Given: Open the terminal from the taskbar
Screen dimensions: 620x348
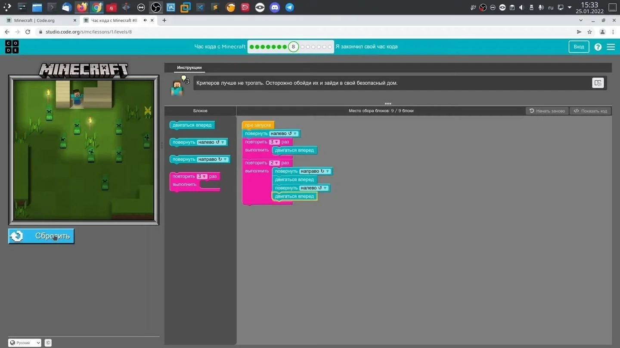Looking at the screenshot, I should pyautogui.click(x=52, y=7).
